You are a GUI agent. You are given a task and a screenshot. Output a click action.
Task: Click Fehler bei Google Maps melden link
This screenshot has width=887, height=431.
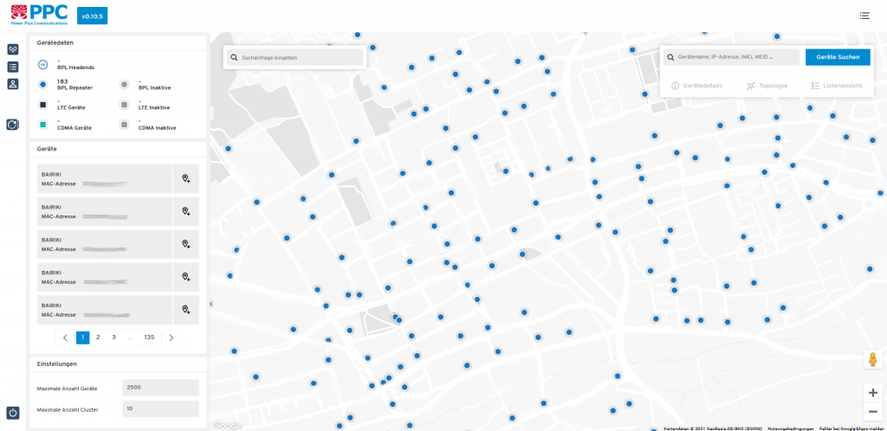tap(851, 428)
